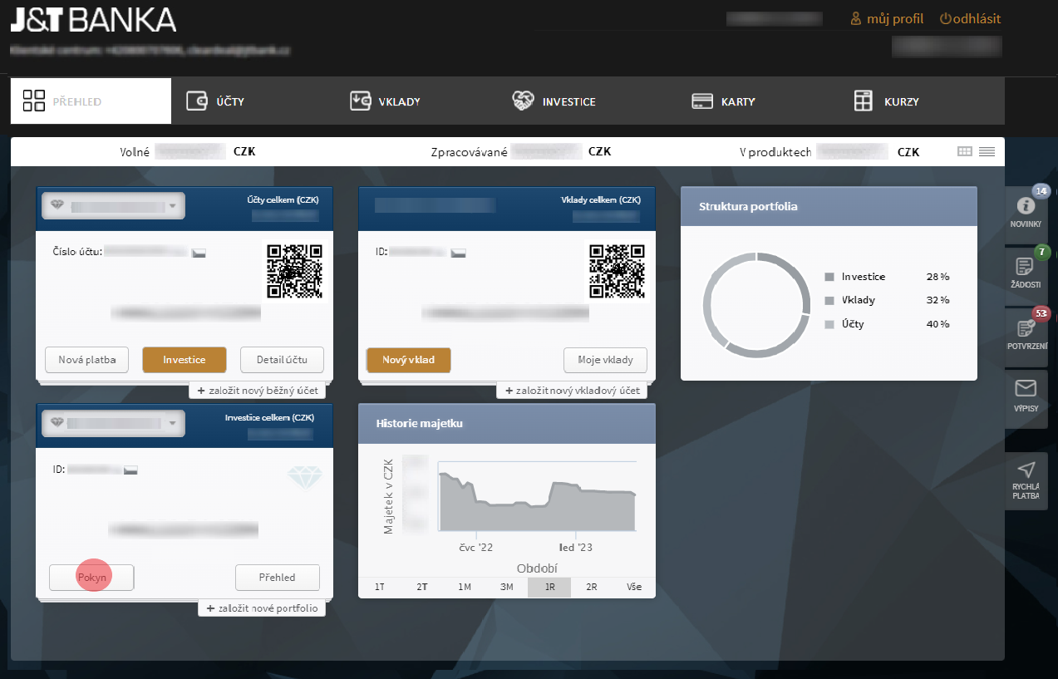The image size is (1058, 679).
Task: Expand the investment portfolio selector dropdown
Action: [x=172, y=423]
